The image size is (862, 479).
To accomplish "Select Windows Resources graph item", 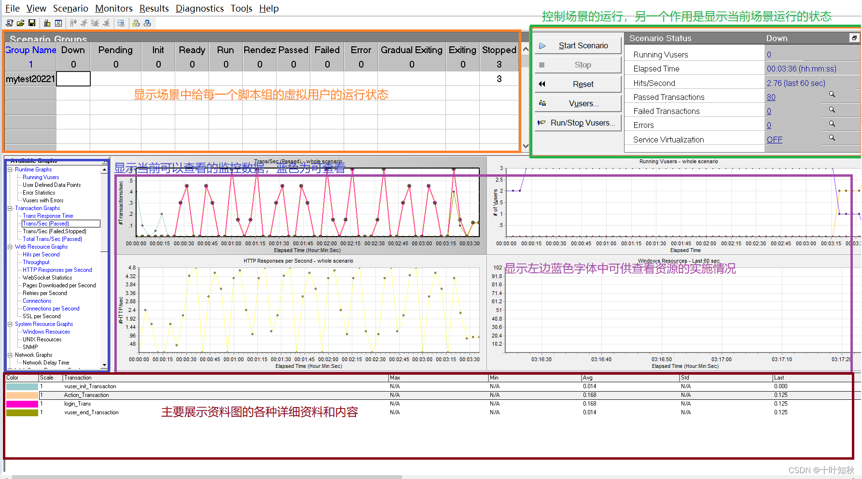I will pyautogui.click(x=46, y=332).
